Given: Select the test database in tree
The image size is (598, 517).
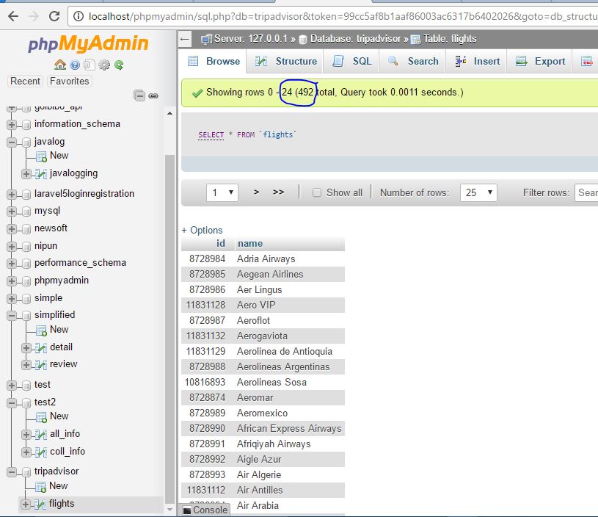Looking at the screenshot, I should (x=43, y=385).
